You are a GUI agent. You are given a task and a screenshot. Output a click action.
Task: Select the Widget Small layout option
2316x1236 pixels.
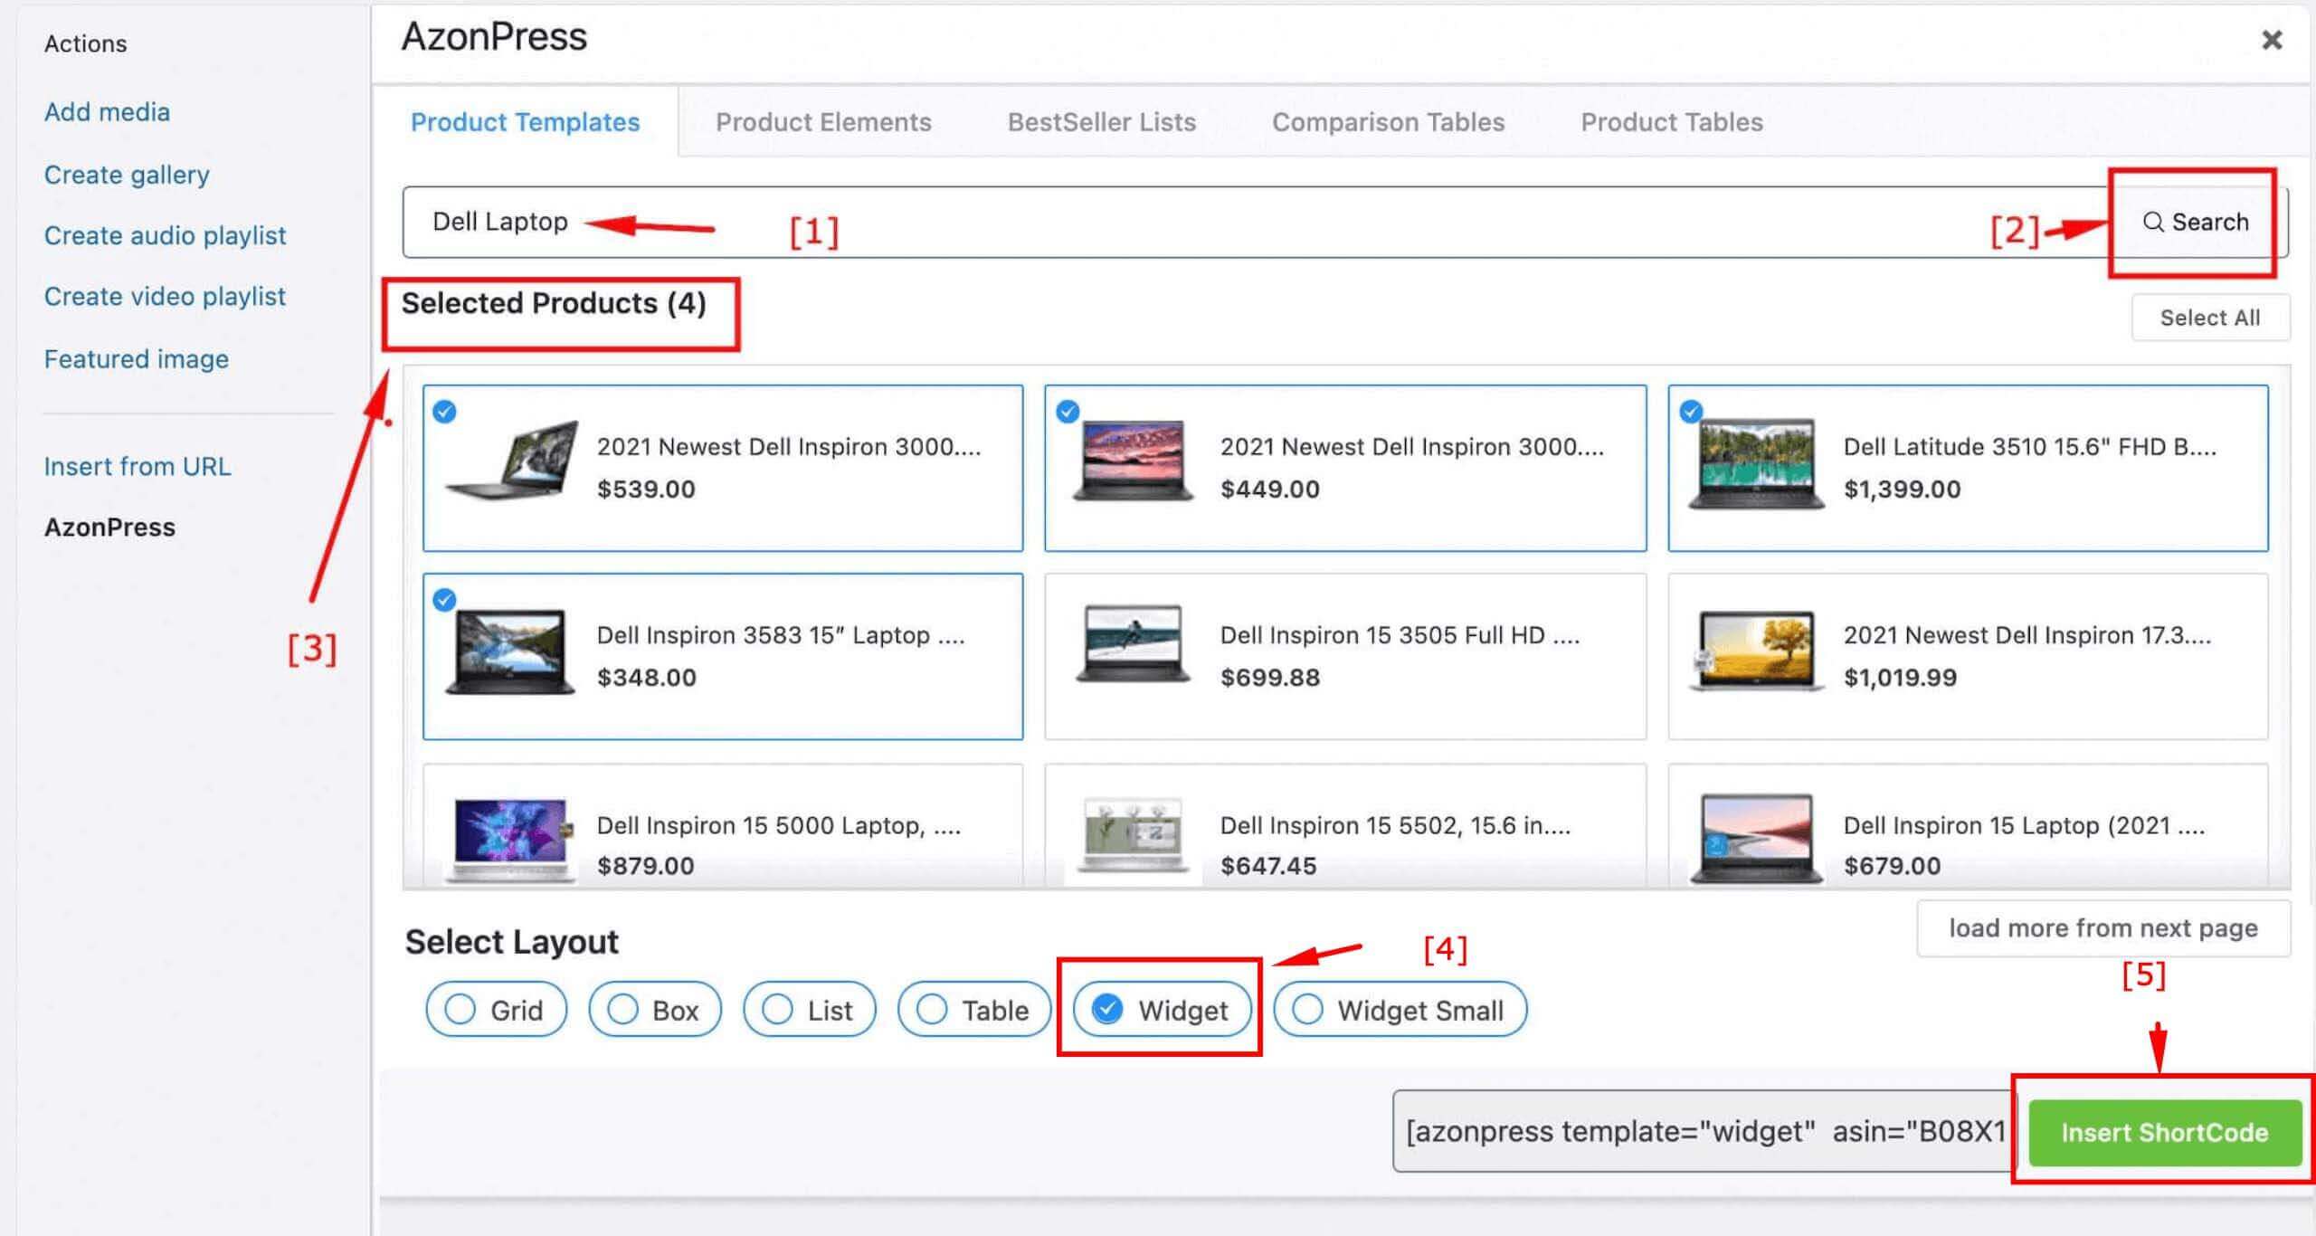pyautogui.click(x=1400, y=1010)
